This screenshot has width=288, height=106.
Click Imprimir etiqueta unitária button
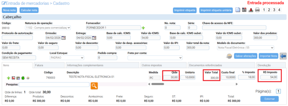tap(216, 10)
